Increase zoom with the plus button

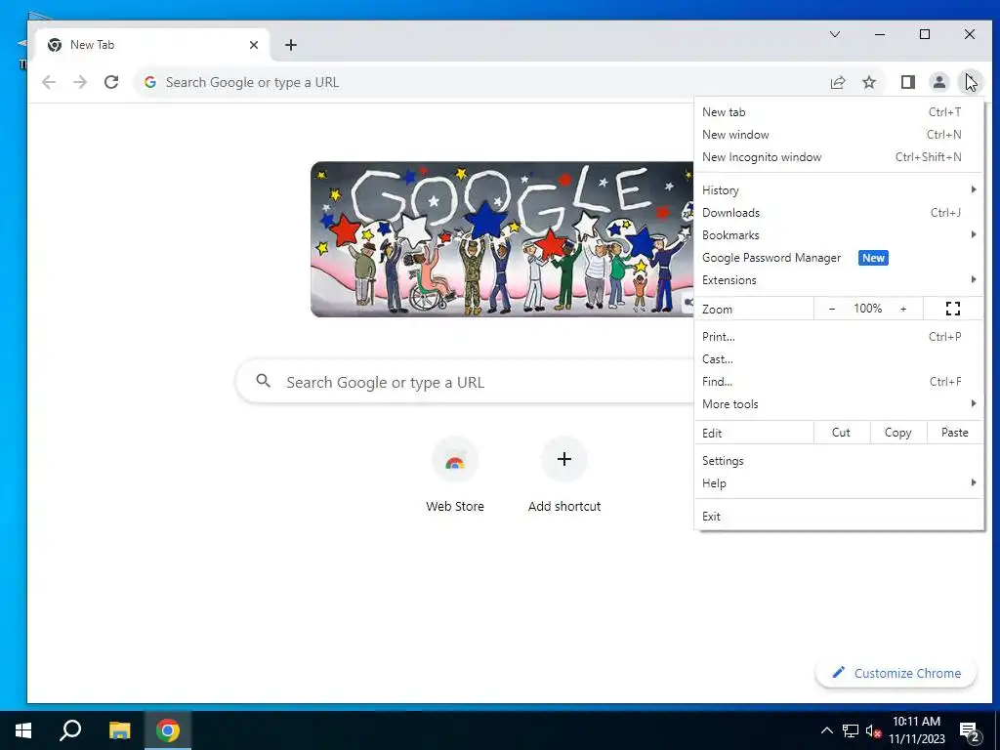[903, 309]
